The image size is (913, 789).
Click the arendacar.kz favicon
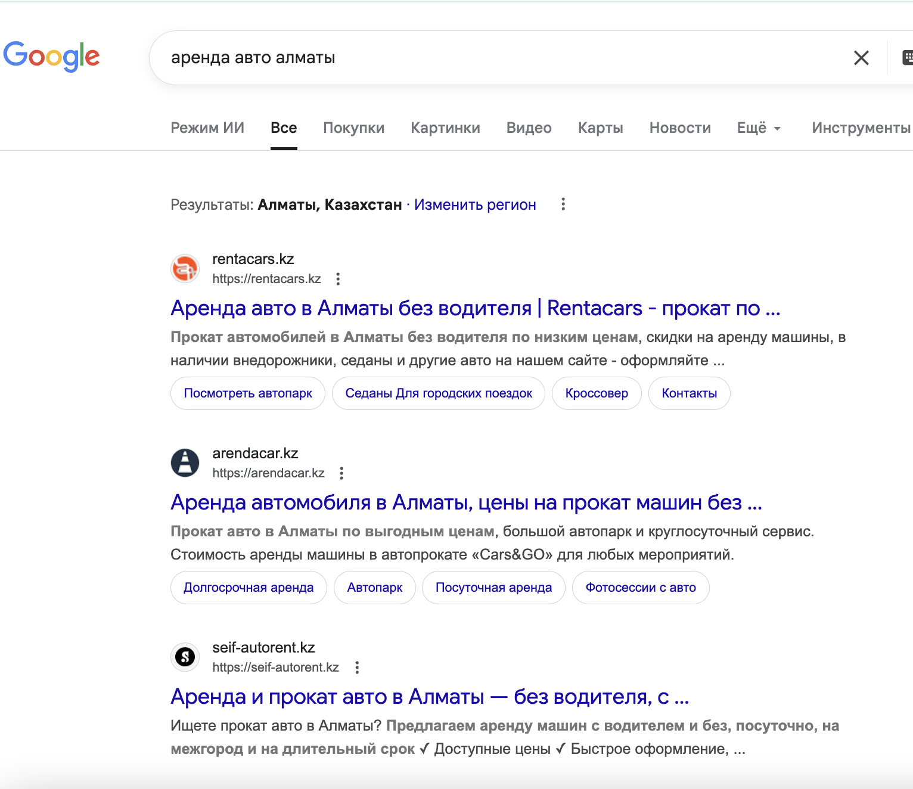click(x=185, y=463)
